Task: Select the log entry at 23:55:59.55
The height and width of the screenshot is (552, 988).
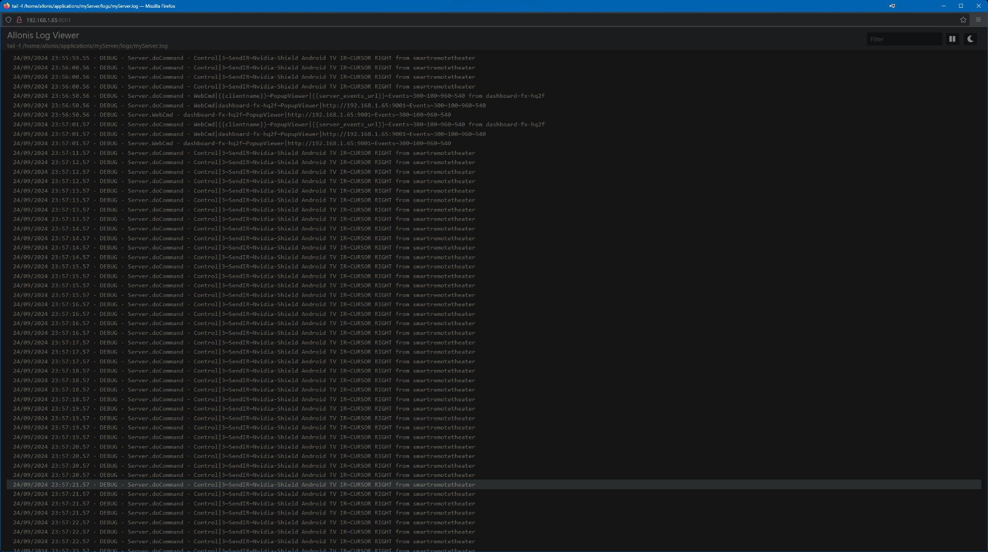Action: point(493,58)
